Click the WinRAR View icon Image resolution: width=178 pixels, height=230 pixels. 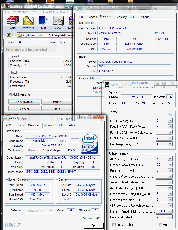[x=58, y=21]
